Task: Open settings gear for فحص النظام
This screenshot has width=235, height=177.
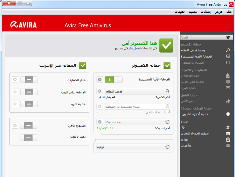Action: coord(100,91)
